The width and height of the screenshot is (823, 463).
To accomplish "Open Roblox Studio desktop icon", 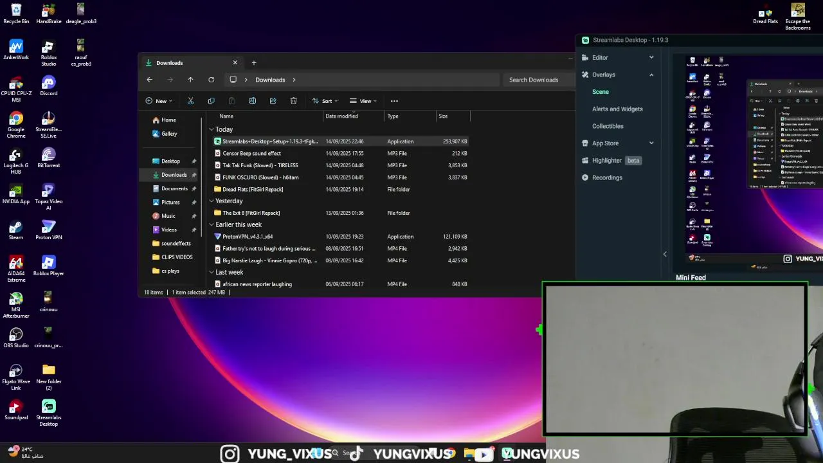I will [49, 53].
